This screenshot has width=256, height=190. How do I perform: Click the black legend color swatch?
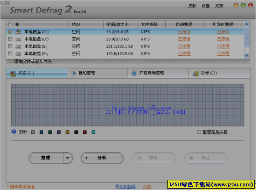[76, 132]
